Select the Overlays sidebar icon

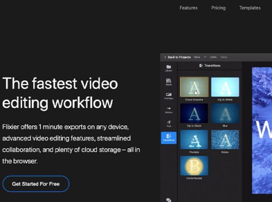point(169,96)
